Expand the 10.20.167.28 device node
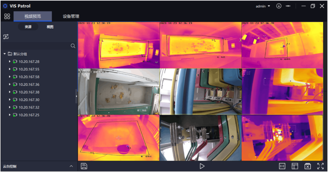Image resolution: width=328 pixels, height=172 pixels. point(10,62)
